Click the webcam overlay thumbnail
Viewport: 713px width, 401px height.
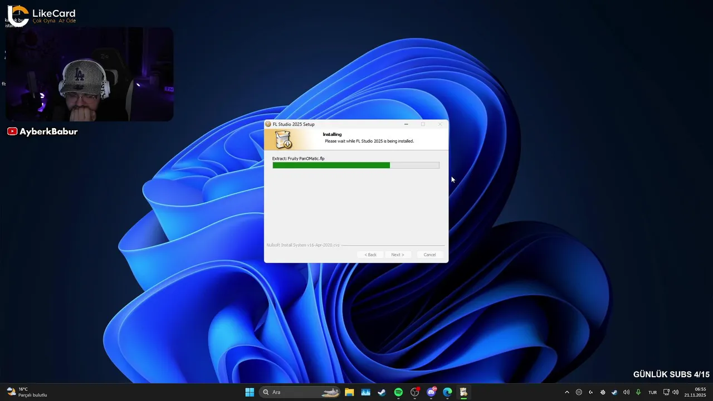point(90,74)
